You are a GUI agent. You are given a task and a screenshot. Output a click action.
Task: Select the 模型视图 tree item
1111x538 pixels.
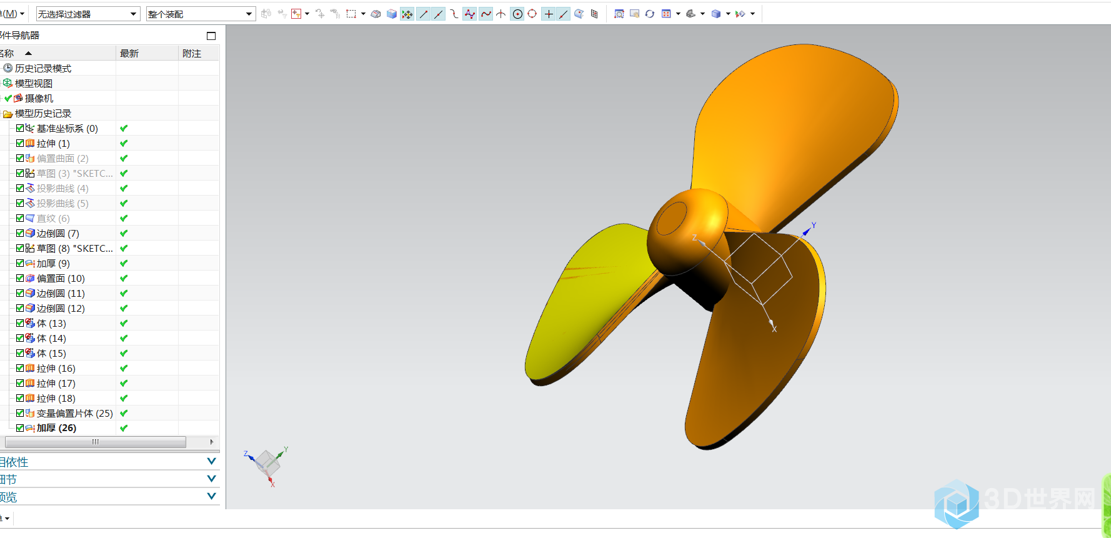34,83
